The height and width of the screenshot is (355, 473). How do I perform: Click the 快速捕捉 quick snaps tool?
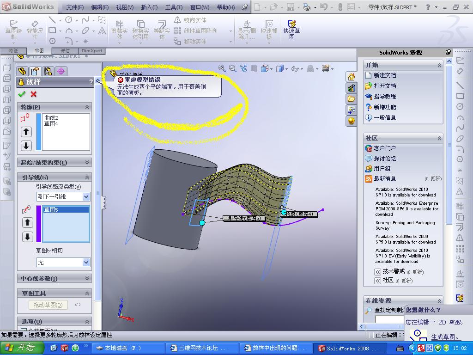pos(269,30)
